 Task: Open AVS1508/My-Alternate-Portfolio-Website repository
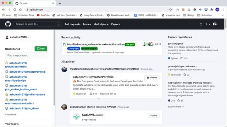(x=190, y=83)
